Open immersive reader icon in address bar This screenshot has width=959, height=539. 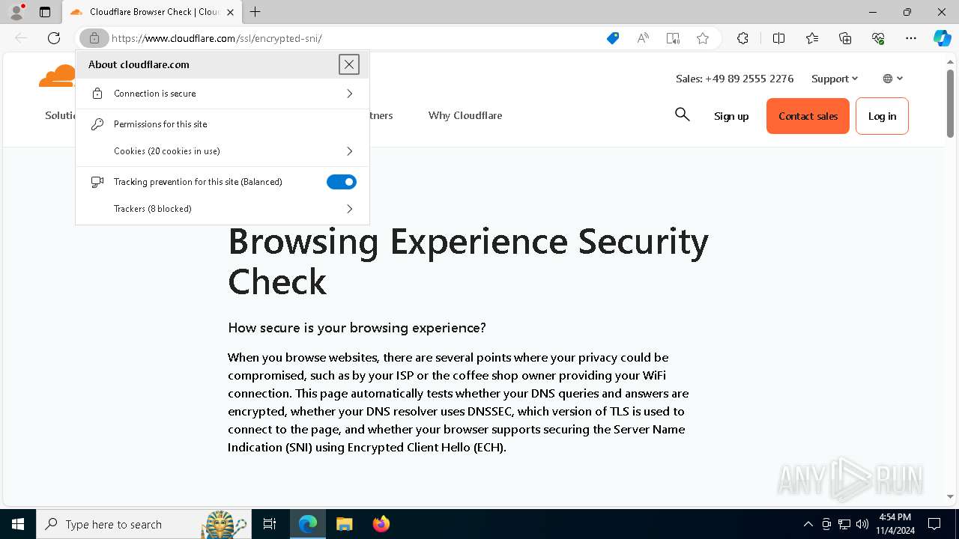[x=673, y=38]
